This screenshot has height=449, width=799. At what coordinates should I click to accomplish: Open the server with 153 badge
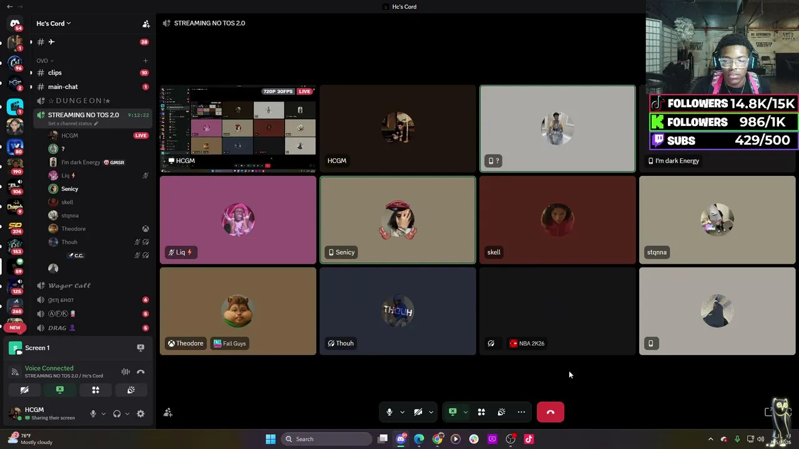[15, 246]
